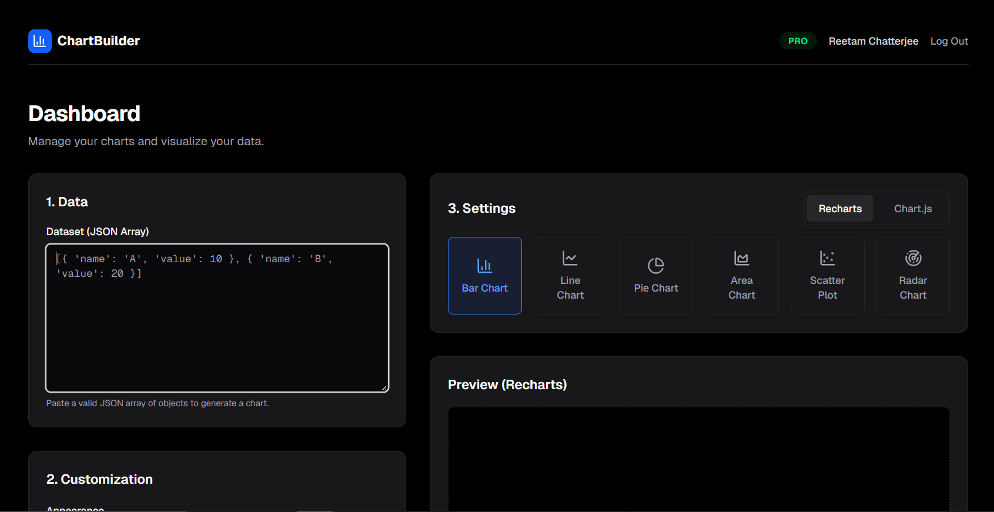Switch to the Chart.js library tab
Screen dimensions: 994x512
point(913,209)
